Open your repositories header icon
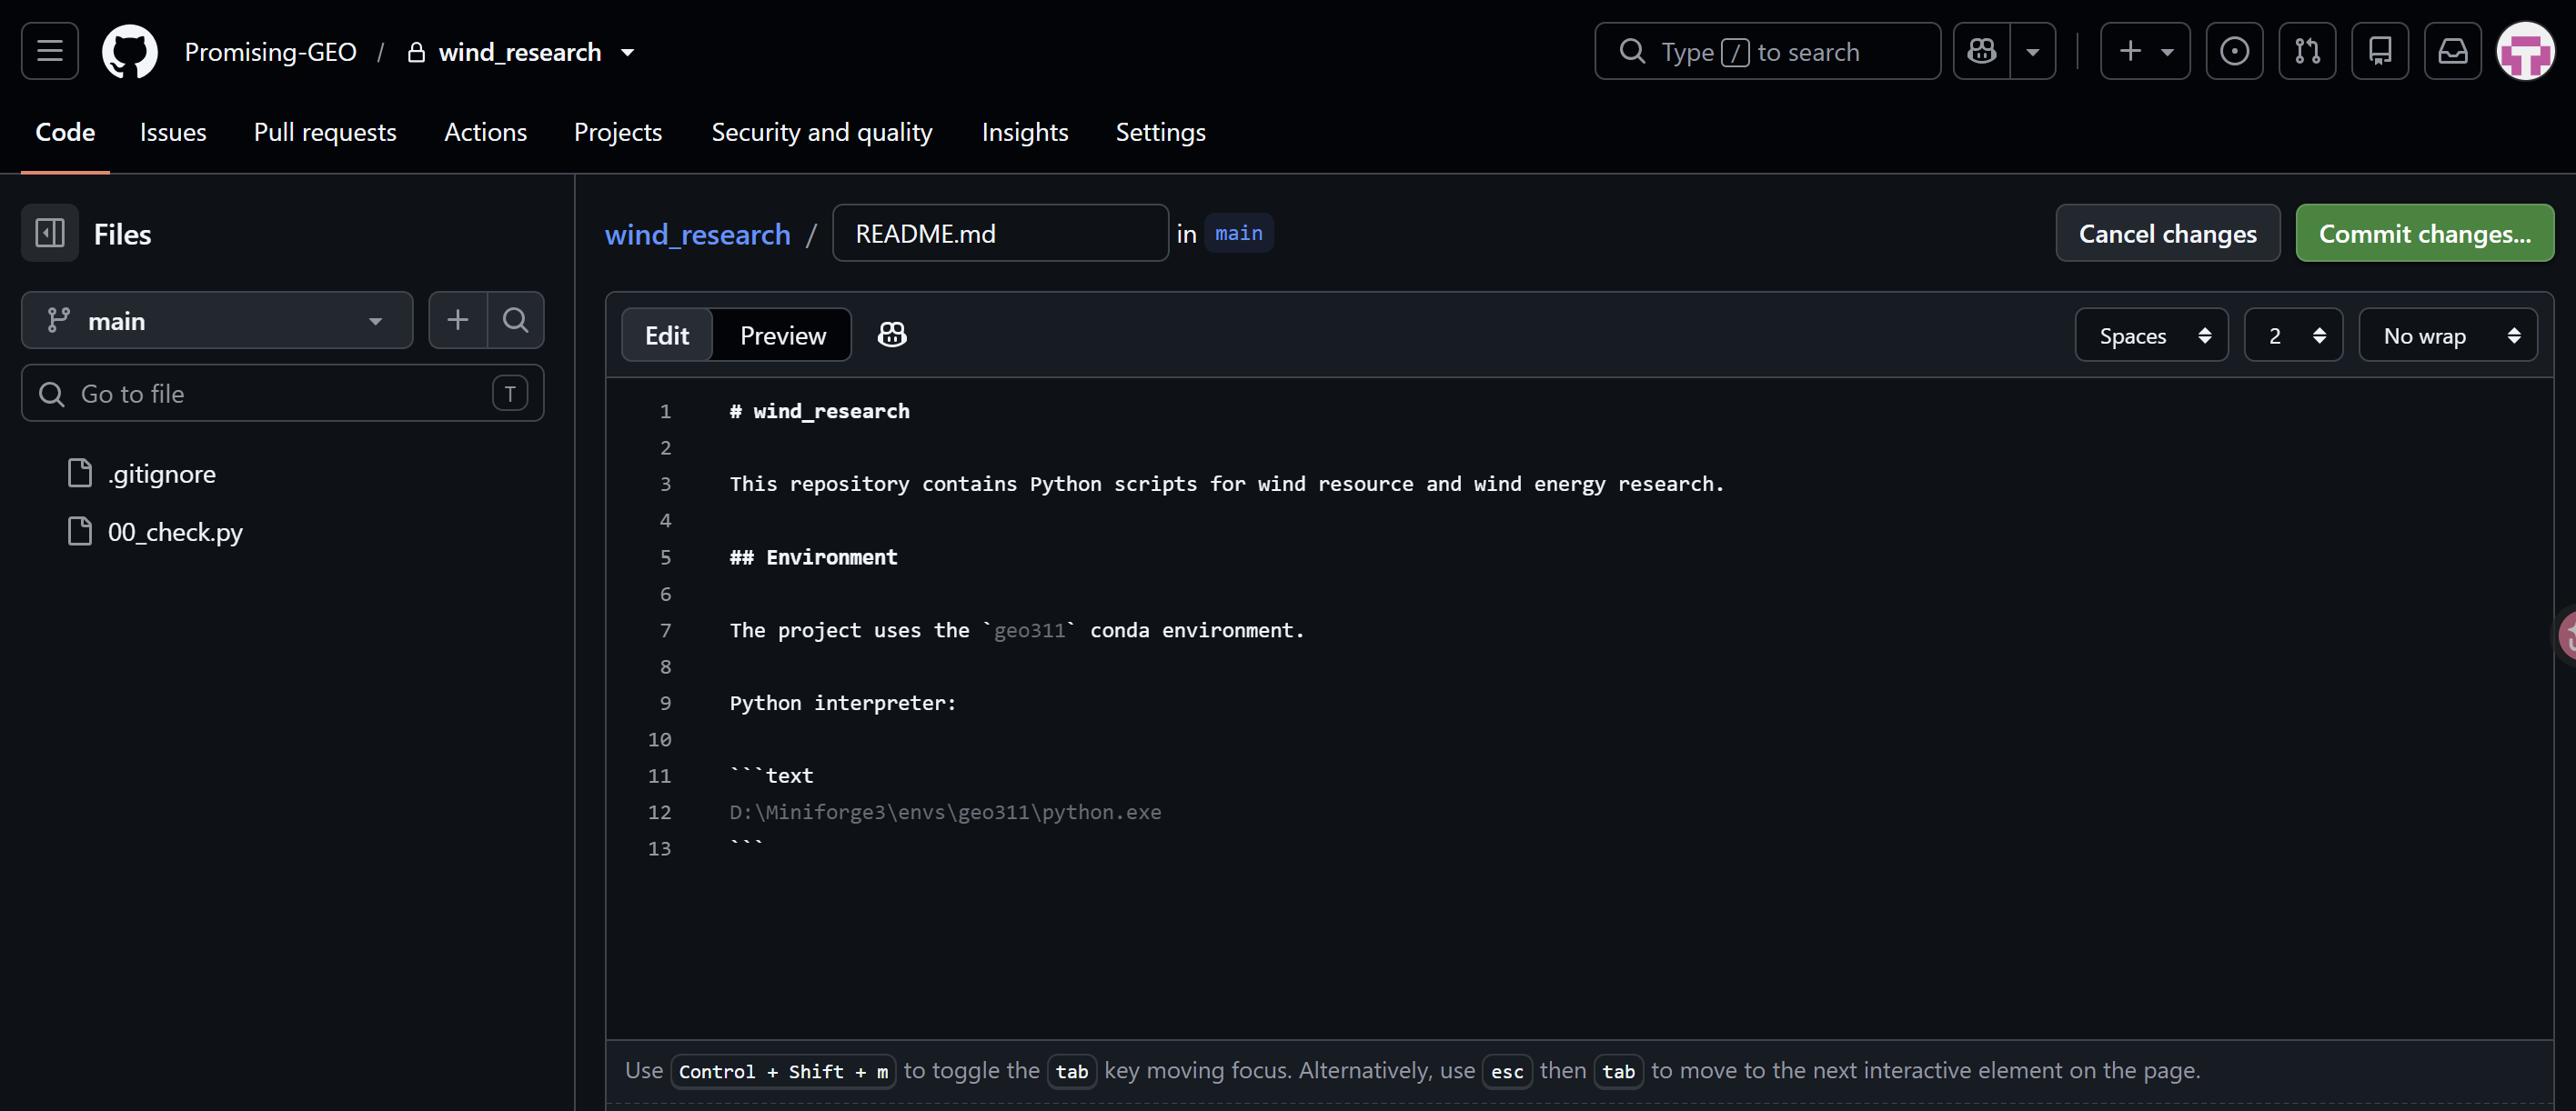This screenshot has height=1111, width=2576. [x=2381, y=51]
